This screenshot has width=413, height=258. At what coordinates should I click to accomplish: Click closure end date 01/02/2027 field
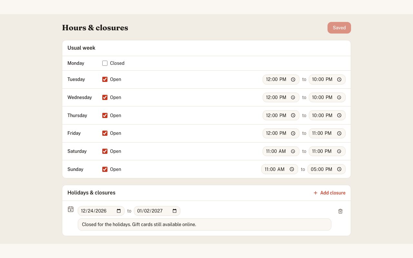[157, 211]
